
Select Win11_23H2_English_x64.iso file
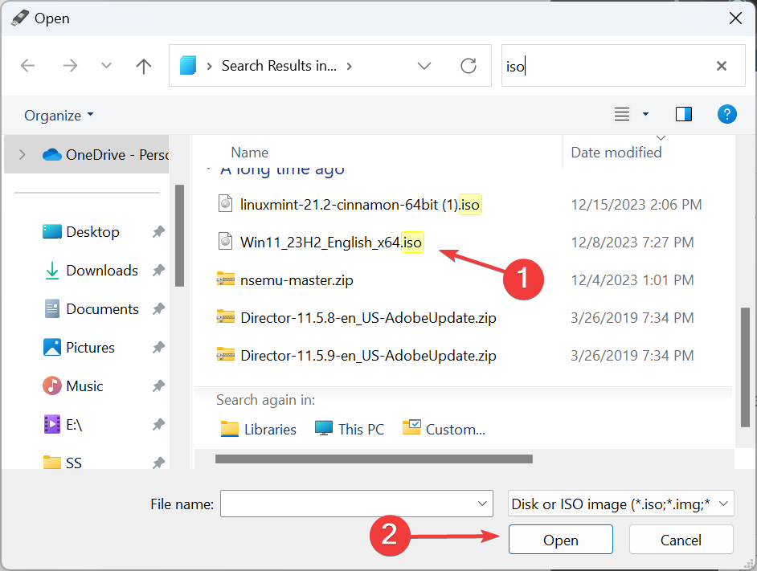click(x=331, y=242)
